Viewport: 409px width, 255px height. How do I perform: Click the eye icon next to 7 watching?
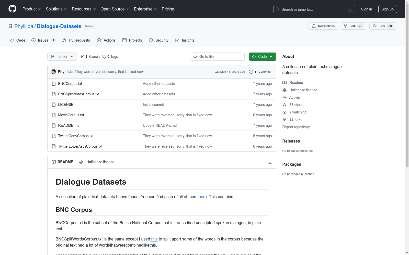tap(285, 112)
